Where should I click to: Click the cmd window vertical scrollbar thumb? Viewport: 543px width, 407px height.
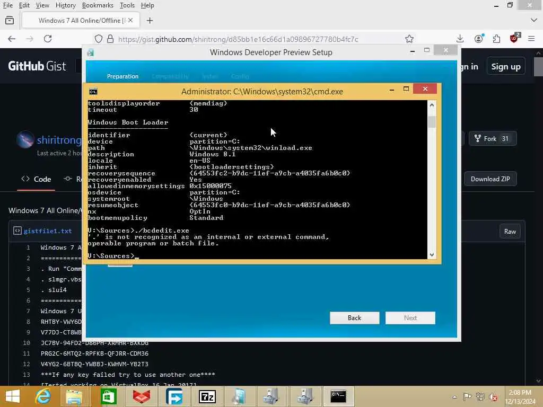click(x=432, y=122)
